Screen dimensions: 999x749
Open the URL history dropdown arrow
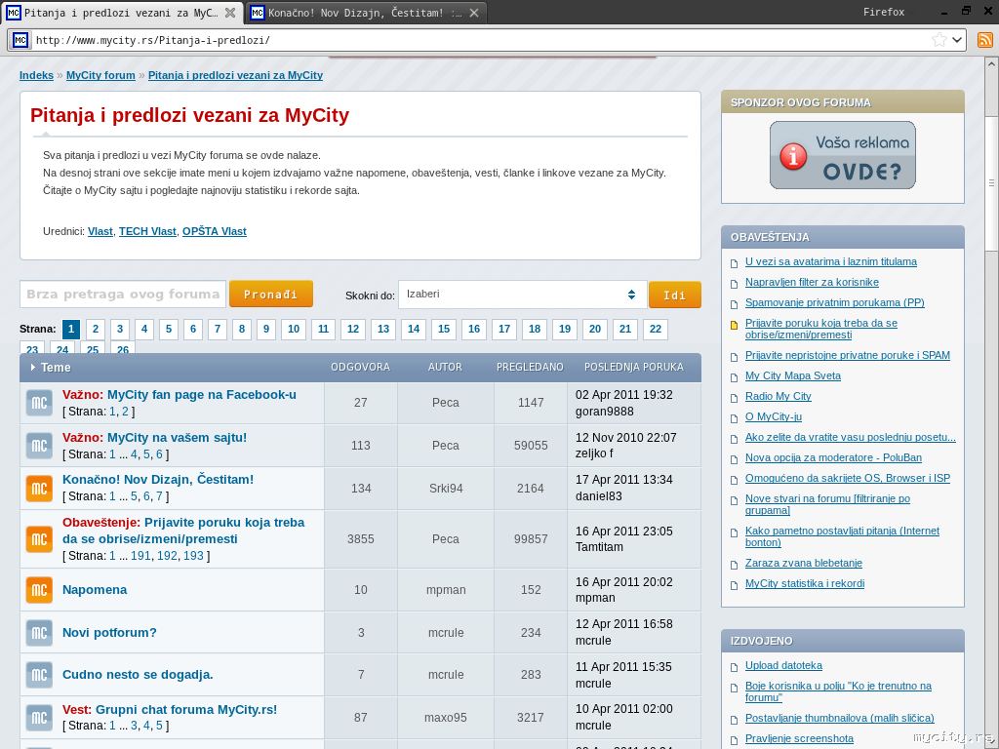(x=957, y=40)
